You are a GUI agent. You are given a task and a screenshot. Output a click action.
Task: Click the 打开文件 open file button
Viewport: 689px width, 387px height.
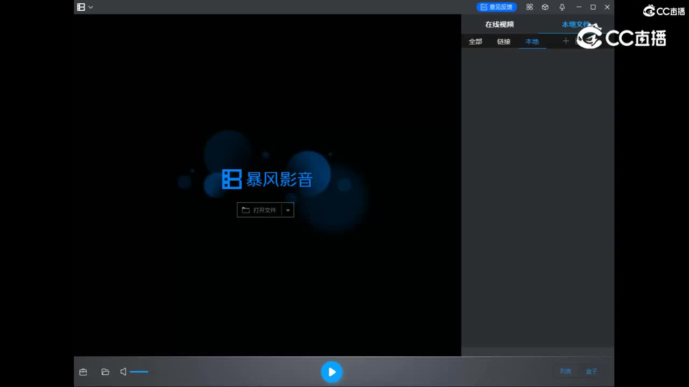pyautogui.click(x=259, y=210)
